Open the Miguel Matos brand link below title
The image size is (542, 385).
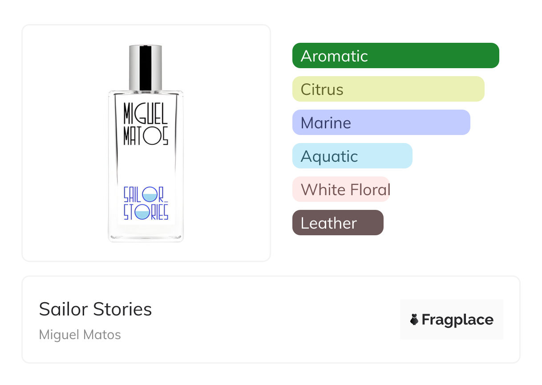tap(80, 335)
